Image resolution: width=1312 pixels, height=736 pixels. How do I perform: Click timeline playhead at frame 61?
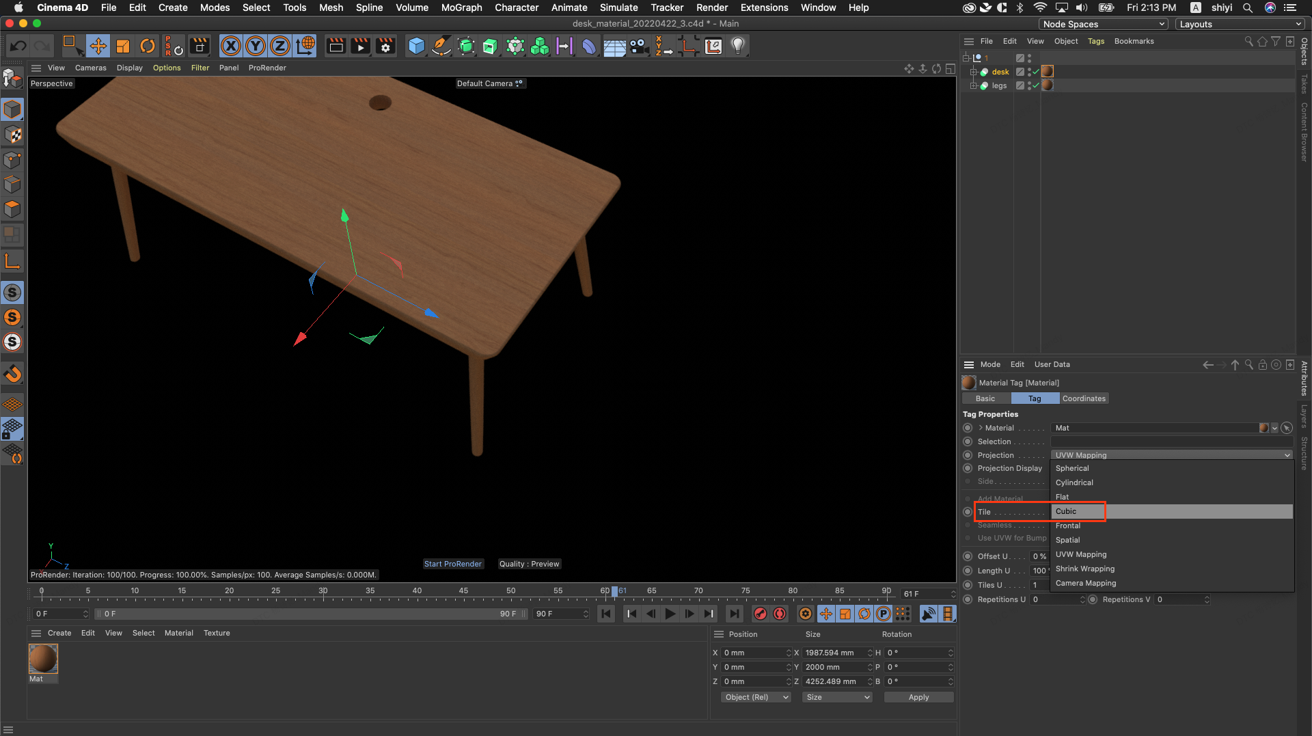[615, 591]
